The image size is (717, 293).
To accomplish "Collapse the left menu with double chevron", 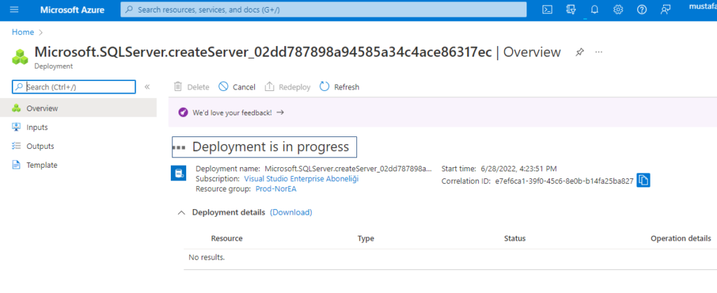I will (x=147, y=87).
